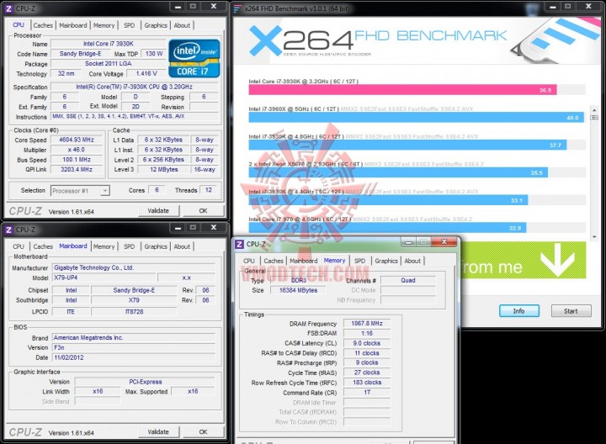Open SPD tab in Memory CPU-Z window

[x=360, y=261]
